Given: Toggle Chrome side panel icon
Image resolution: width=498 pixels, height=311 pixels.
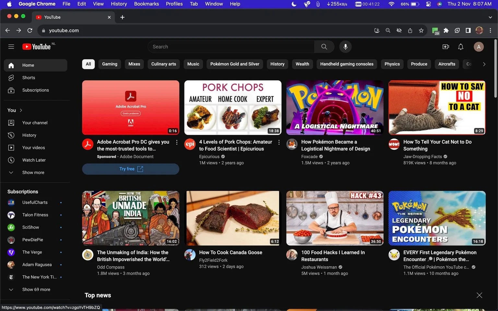Looking at the screenshot, I should pos(468,30).
